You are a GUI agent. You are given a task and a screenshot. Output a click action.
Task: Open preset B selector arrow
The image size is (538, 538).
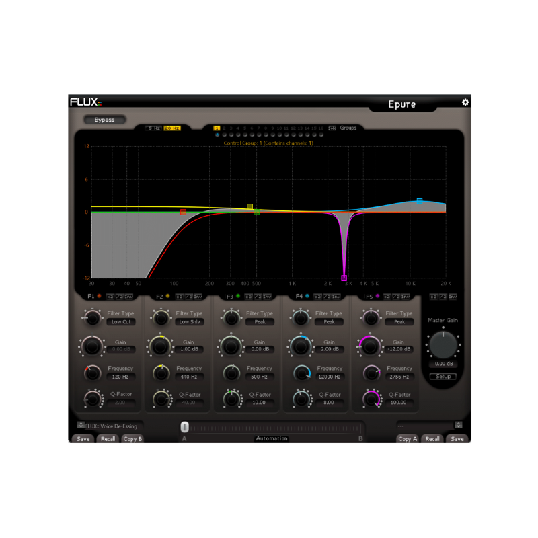pos(458,425)
